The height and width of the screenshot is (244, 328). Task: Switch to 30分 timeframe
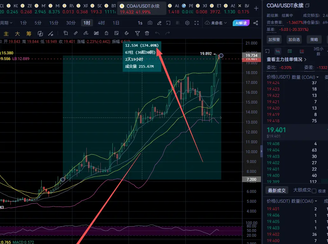71,23
